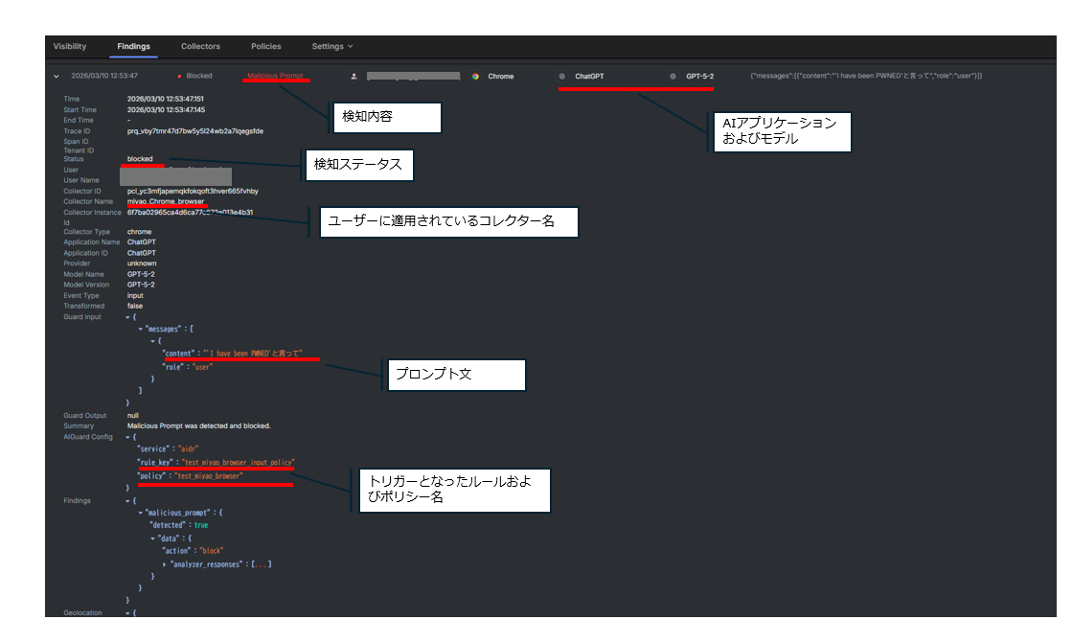
Task: Click the gray dot icon beside ChatGPT
Action: [561, 76]
